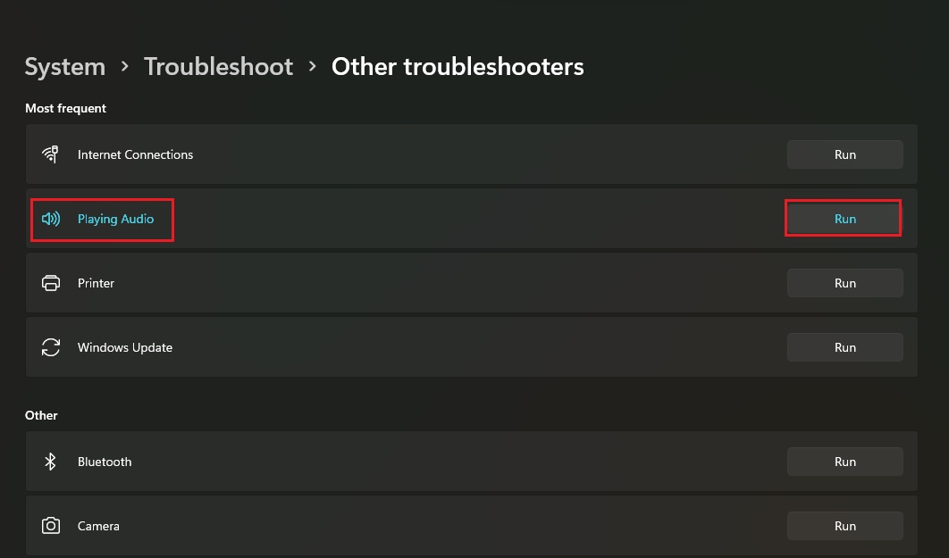Click the chevron after System breadcrumb
Screen dimensions: 949x558
click(125, 66)
